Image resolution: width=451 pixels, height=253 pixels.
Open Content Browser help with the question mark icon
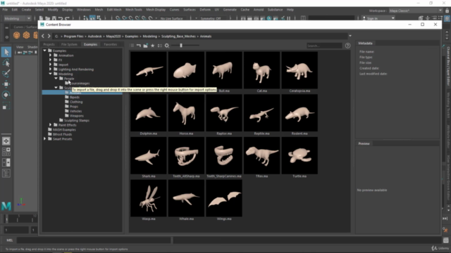[347, 46]
